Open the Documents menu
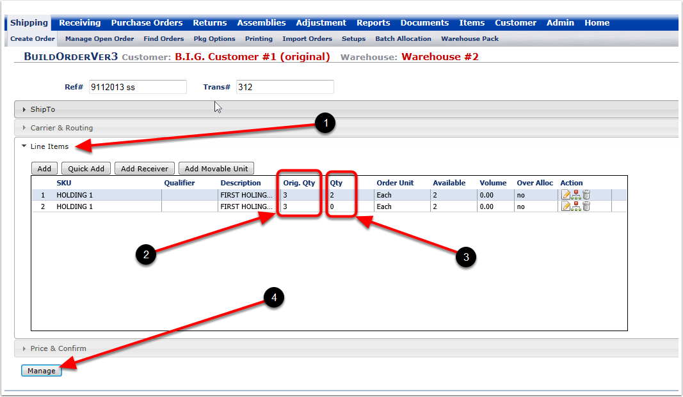 [424, 22]
